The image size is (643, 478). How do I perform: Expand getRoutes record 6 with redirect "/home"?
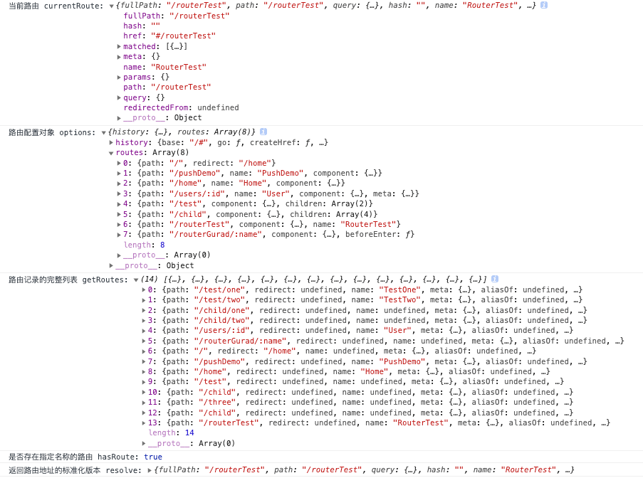[x=144, y=351]
